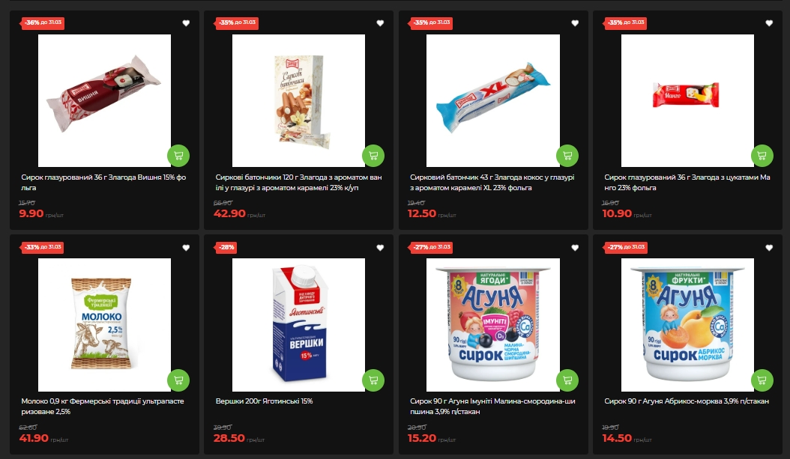Add Фермерські традиції milk to cart

tap(178, 380)
